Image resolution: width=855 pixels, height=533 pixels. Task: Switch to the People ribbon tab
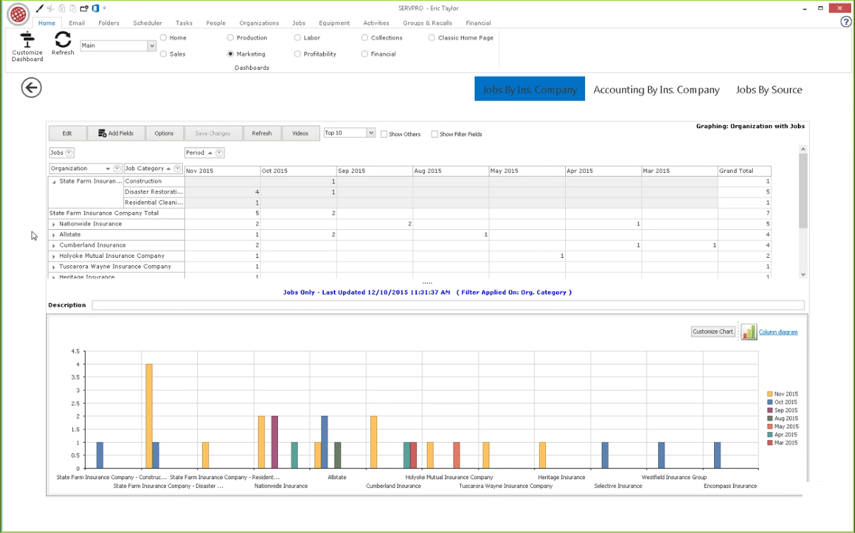pos(216,23)
